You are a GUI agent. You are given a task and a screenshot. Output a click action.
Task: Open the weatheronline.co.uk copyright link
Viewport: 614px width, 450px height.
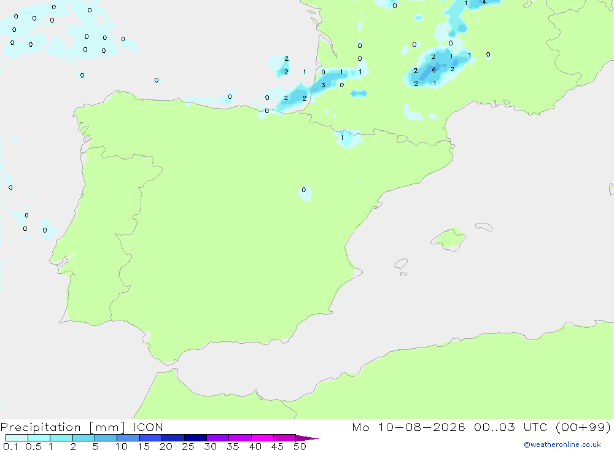pyautogui.click(x=562, y=444)
